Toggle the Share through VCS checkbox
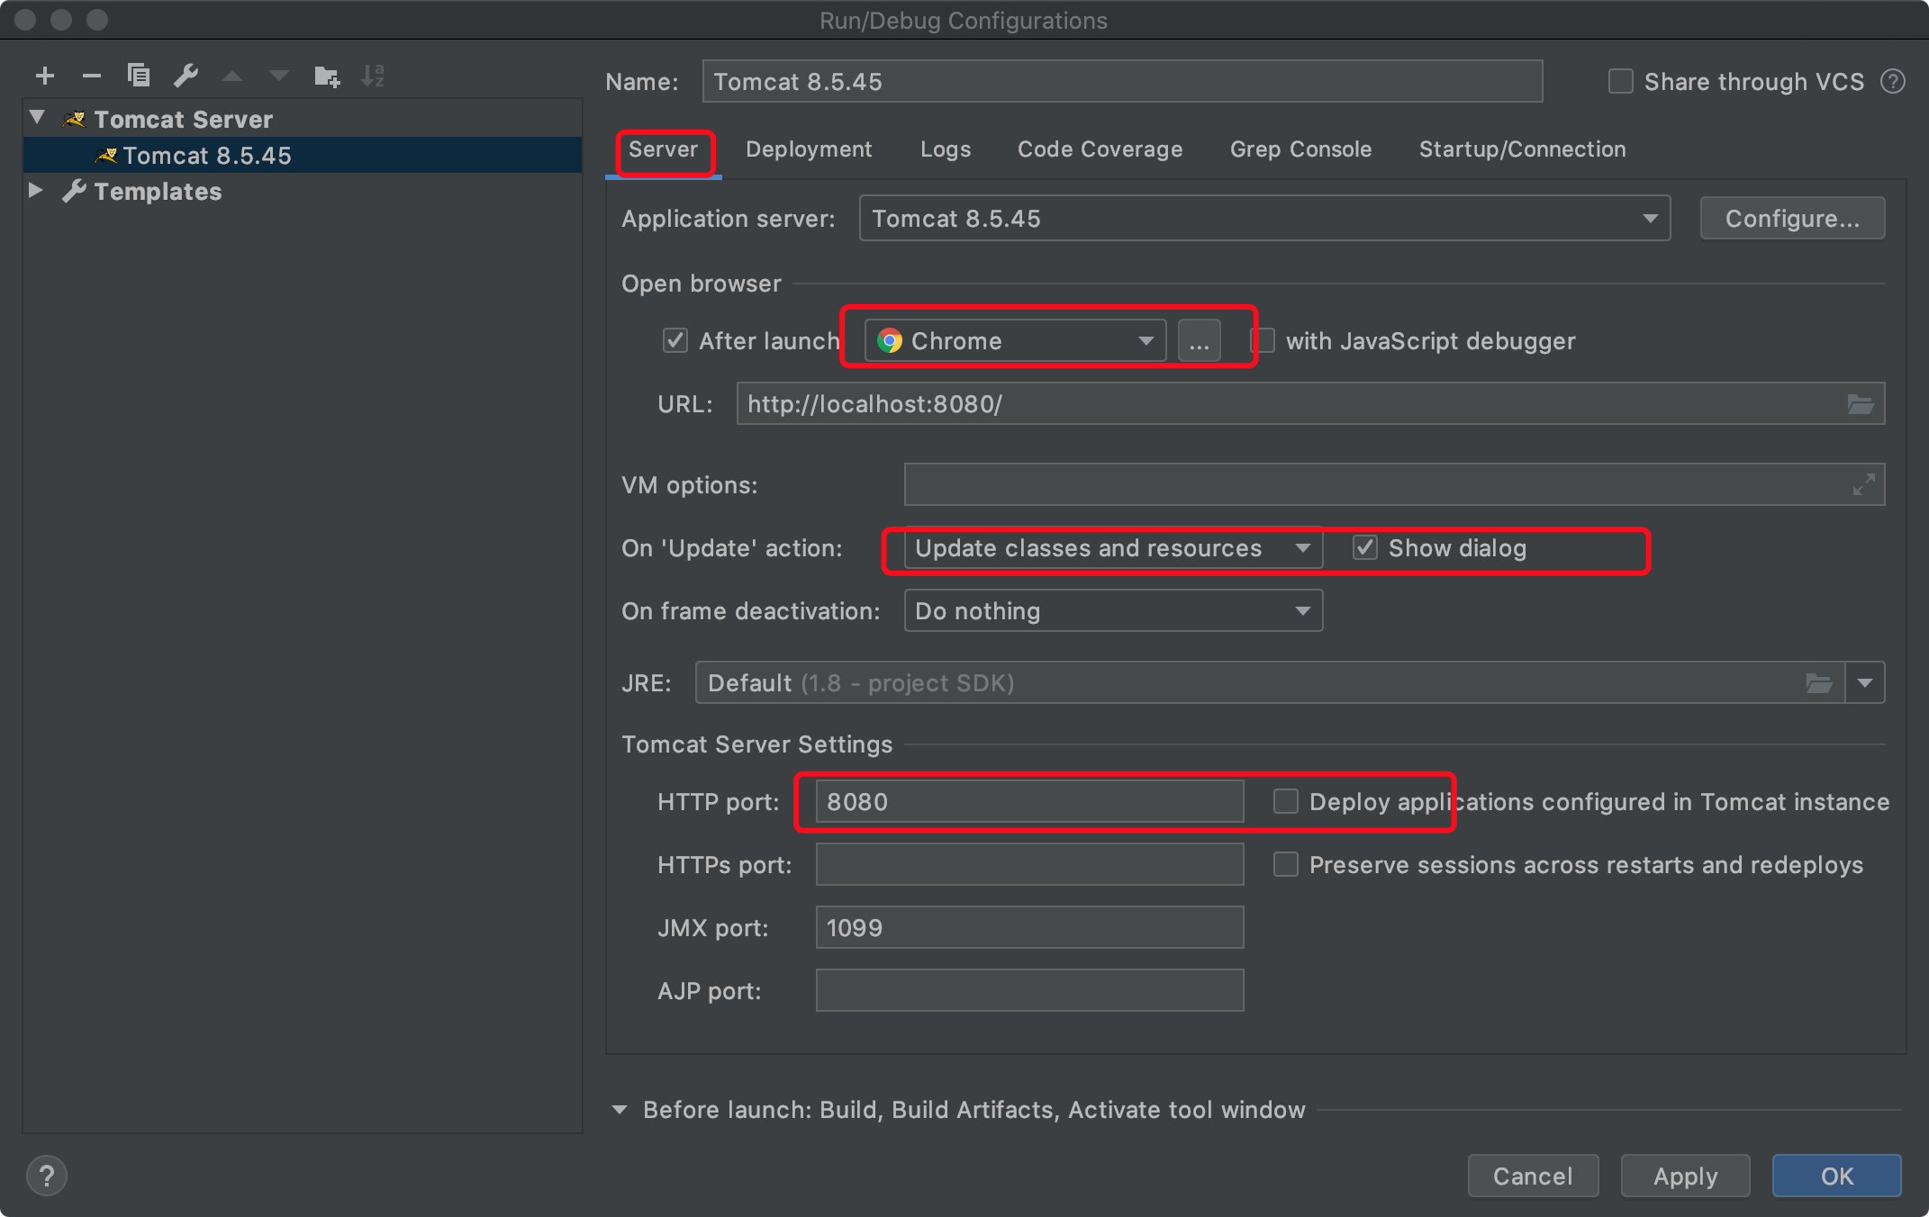 (1621, 82)
